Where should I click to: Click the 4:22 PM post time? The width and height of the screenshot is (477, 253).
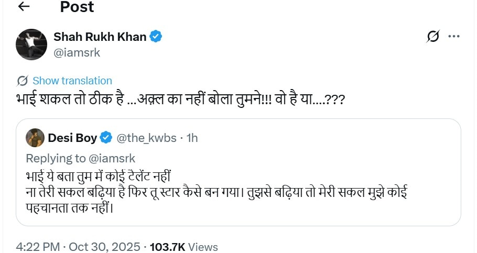(x=37, y=246)
